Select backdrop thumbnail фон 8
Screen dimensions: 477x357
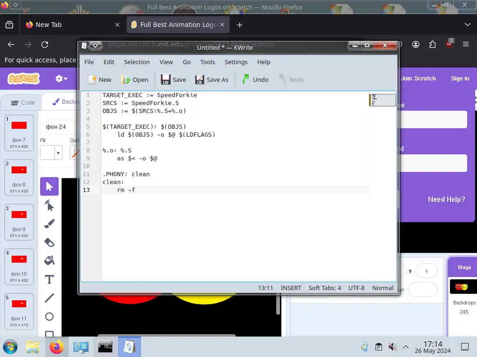click(19, 177)
